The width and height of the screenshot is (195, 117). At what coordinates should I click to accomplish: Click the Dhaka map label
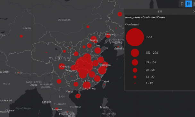point(33,85)
